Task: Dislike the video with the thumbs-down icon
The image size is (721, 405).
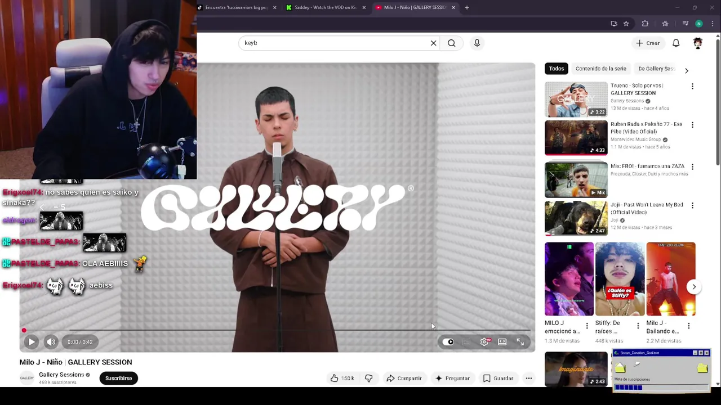Action: pos(369,379)
